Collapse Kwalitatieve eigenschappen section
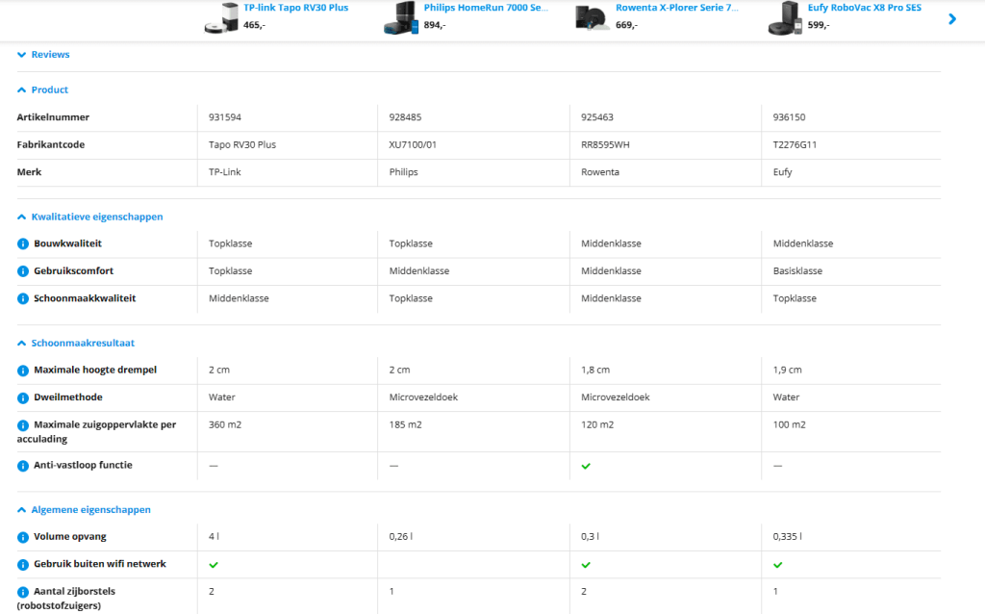 89,217
